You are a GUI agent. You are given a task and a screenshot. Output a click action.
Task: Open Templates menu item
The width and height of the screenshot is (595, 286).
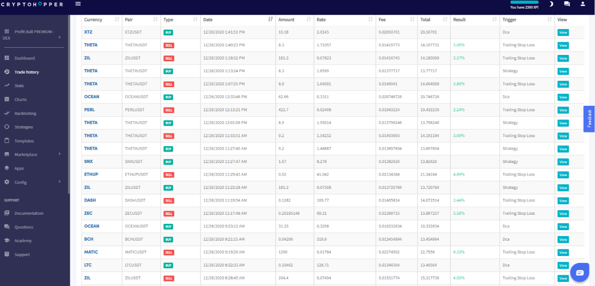click(24, 141)
